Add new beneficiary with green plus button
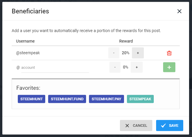The height and width of the screenshot is (137, 192). point(169,67)
